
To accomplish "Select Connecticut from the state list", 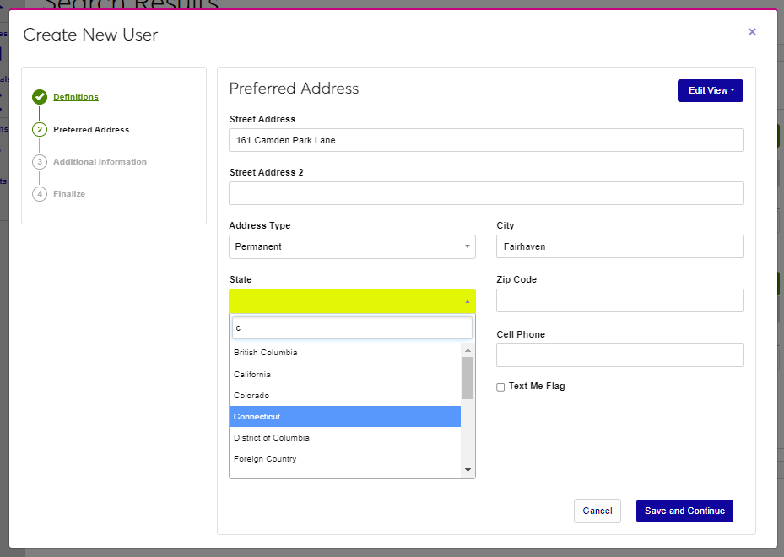I will 344,417.
